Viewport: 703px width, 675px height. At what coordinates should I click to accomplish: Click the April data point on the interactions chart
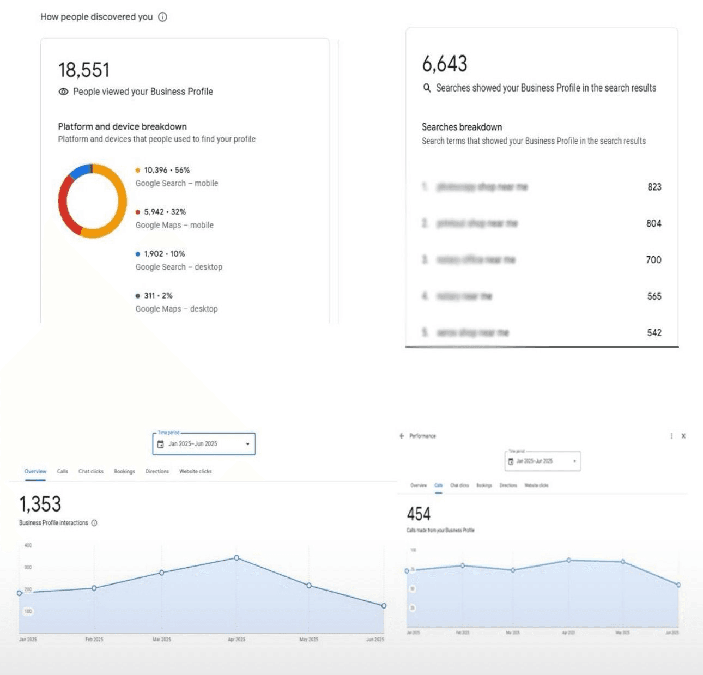tap(235, 557)
